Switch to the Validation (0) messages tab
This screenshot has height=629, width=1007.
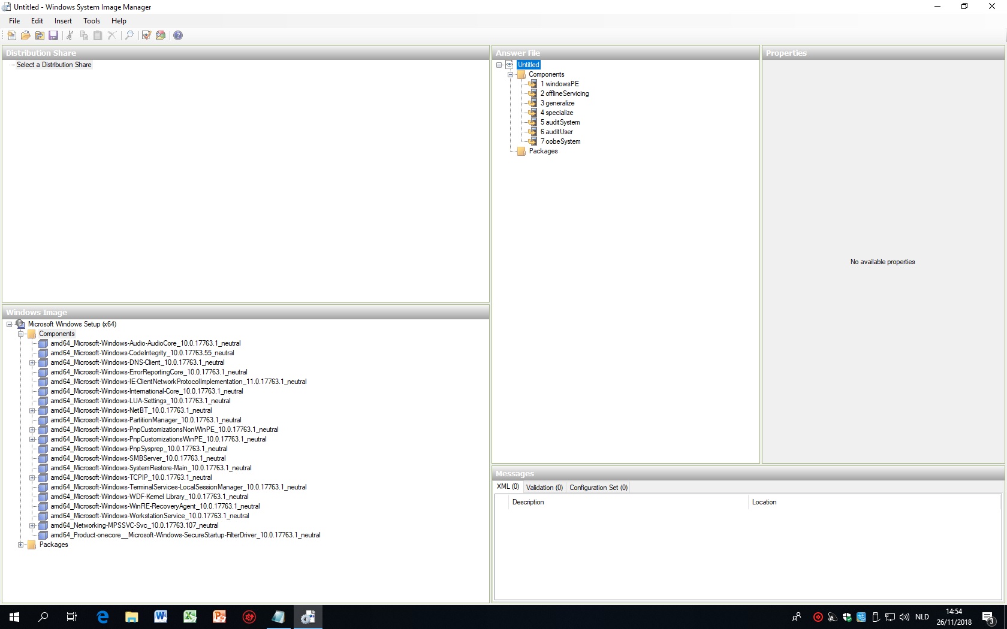click(x=544, y=488)
